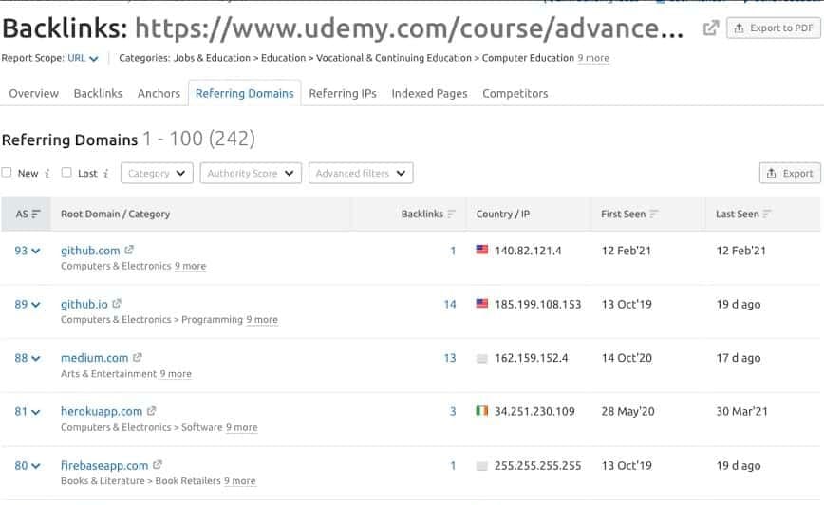Open external link icon beside github.io

pyautogui.click(x=117, y=303)
